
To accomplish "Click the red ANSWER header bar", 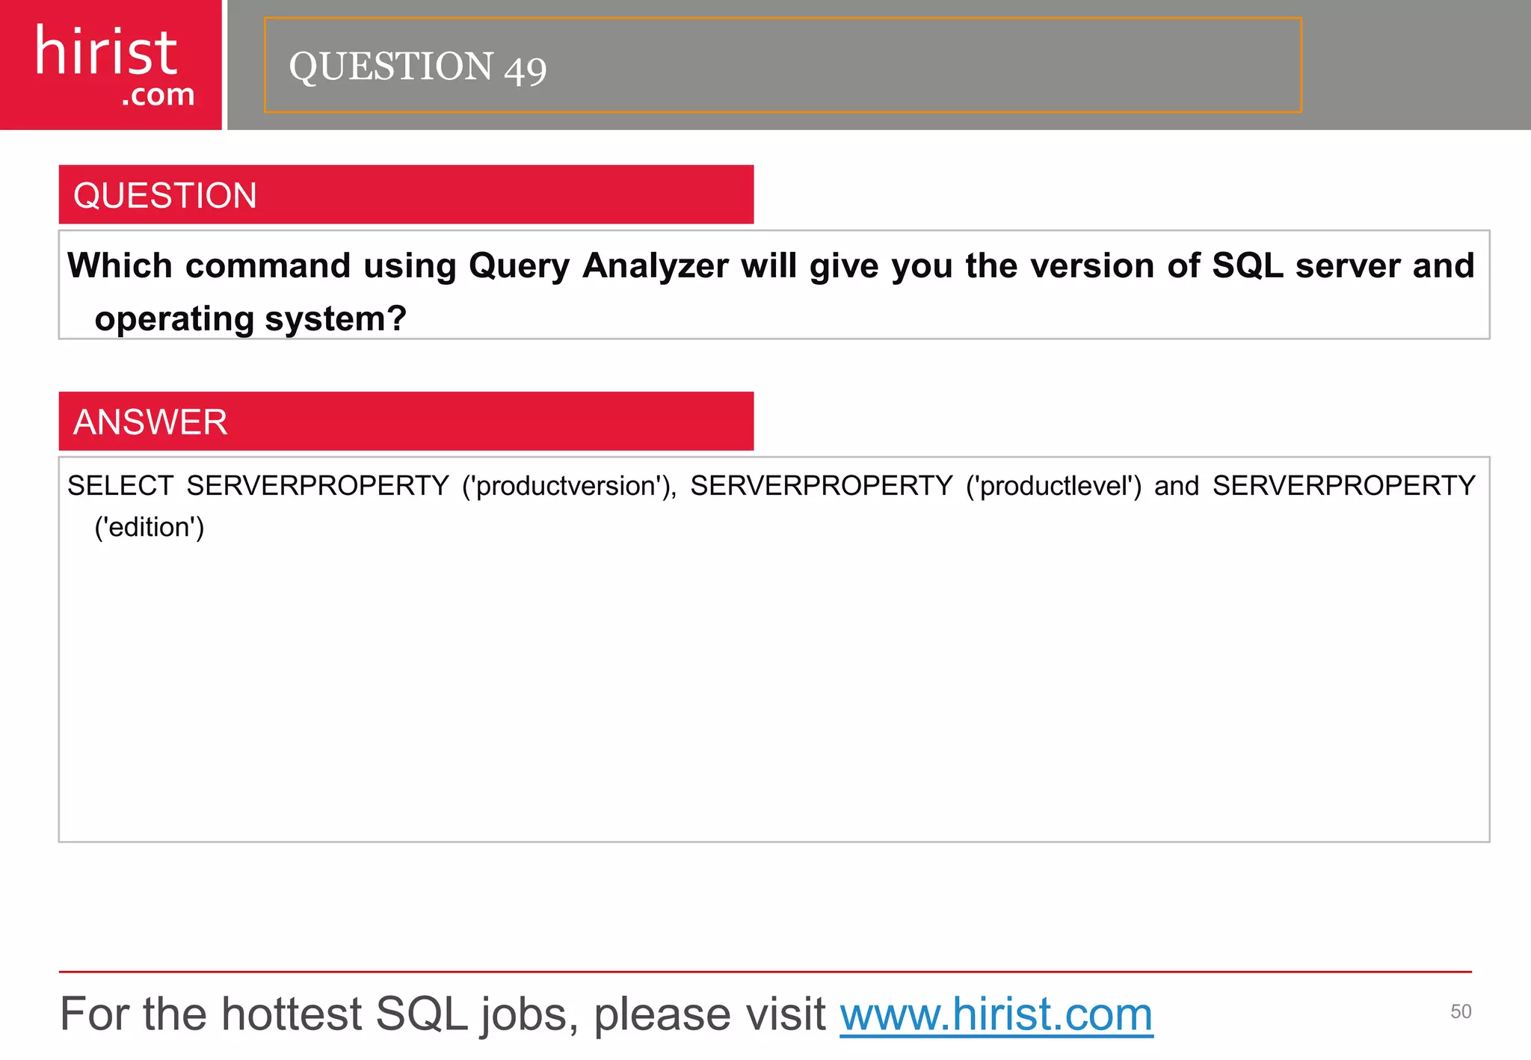I will [x=406, y=421].
